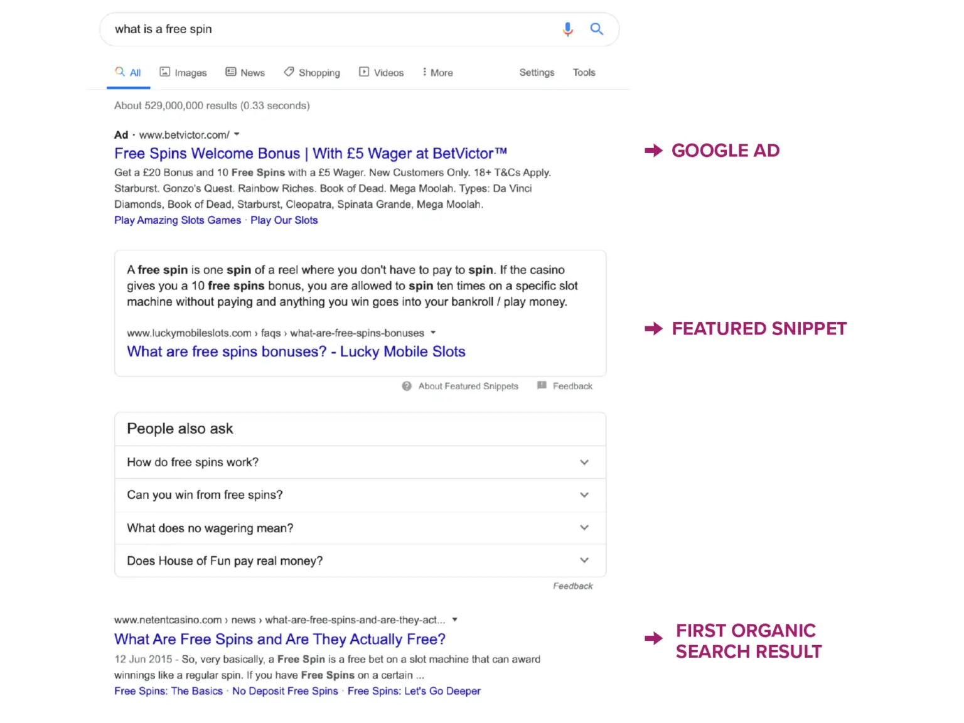Expand "Can you win from free spins?"

(360, 495)
